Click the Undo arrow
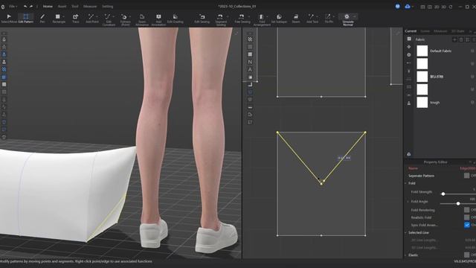The width and height of the screenshot is (476, 268). [25, 7]
